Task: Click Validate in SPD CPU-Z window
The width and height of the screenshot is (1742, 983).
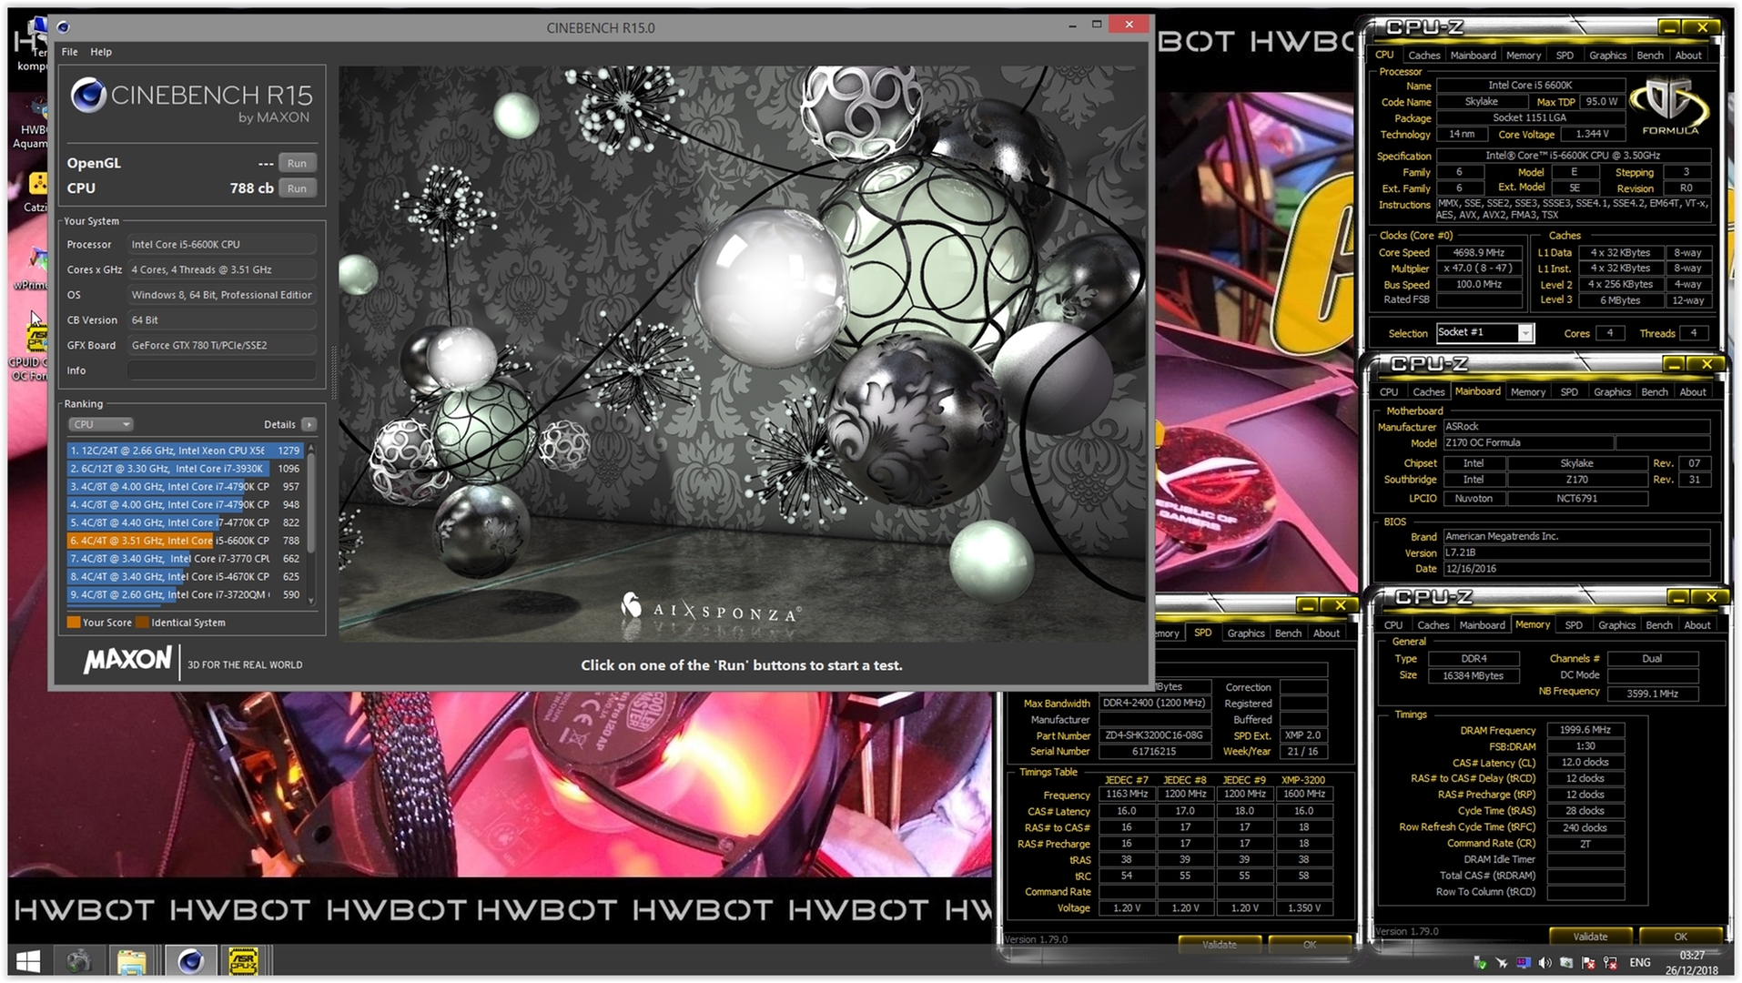Action: click(x=1219, y=945)
